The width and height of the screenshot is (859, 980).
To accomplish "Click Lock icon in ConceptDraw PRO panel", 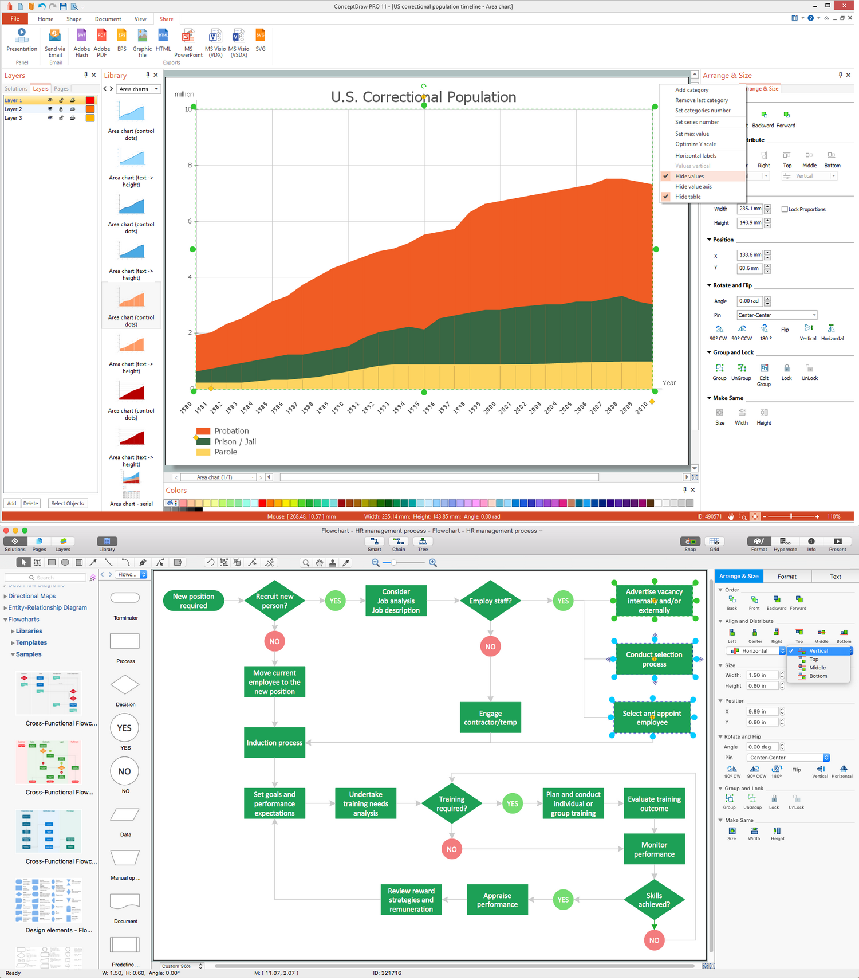I will 787,368.
